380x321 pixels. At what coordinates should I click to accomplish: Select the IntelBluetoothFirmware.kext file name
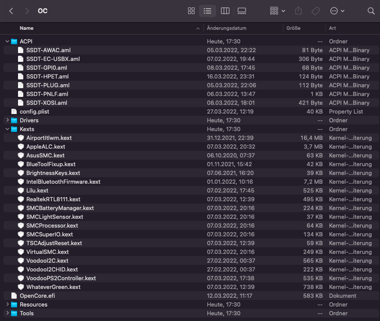pos(63,182)
